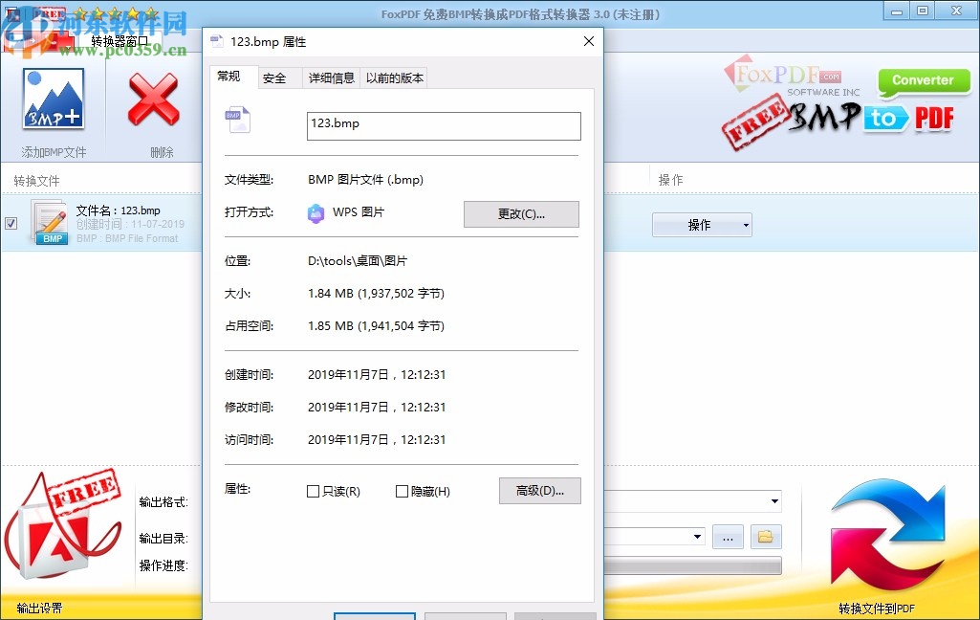The image size is (980, 620).
Task: Uncheck the 123.bmp file entry
Action: [11, 223]
